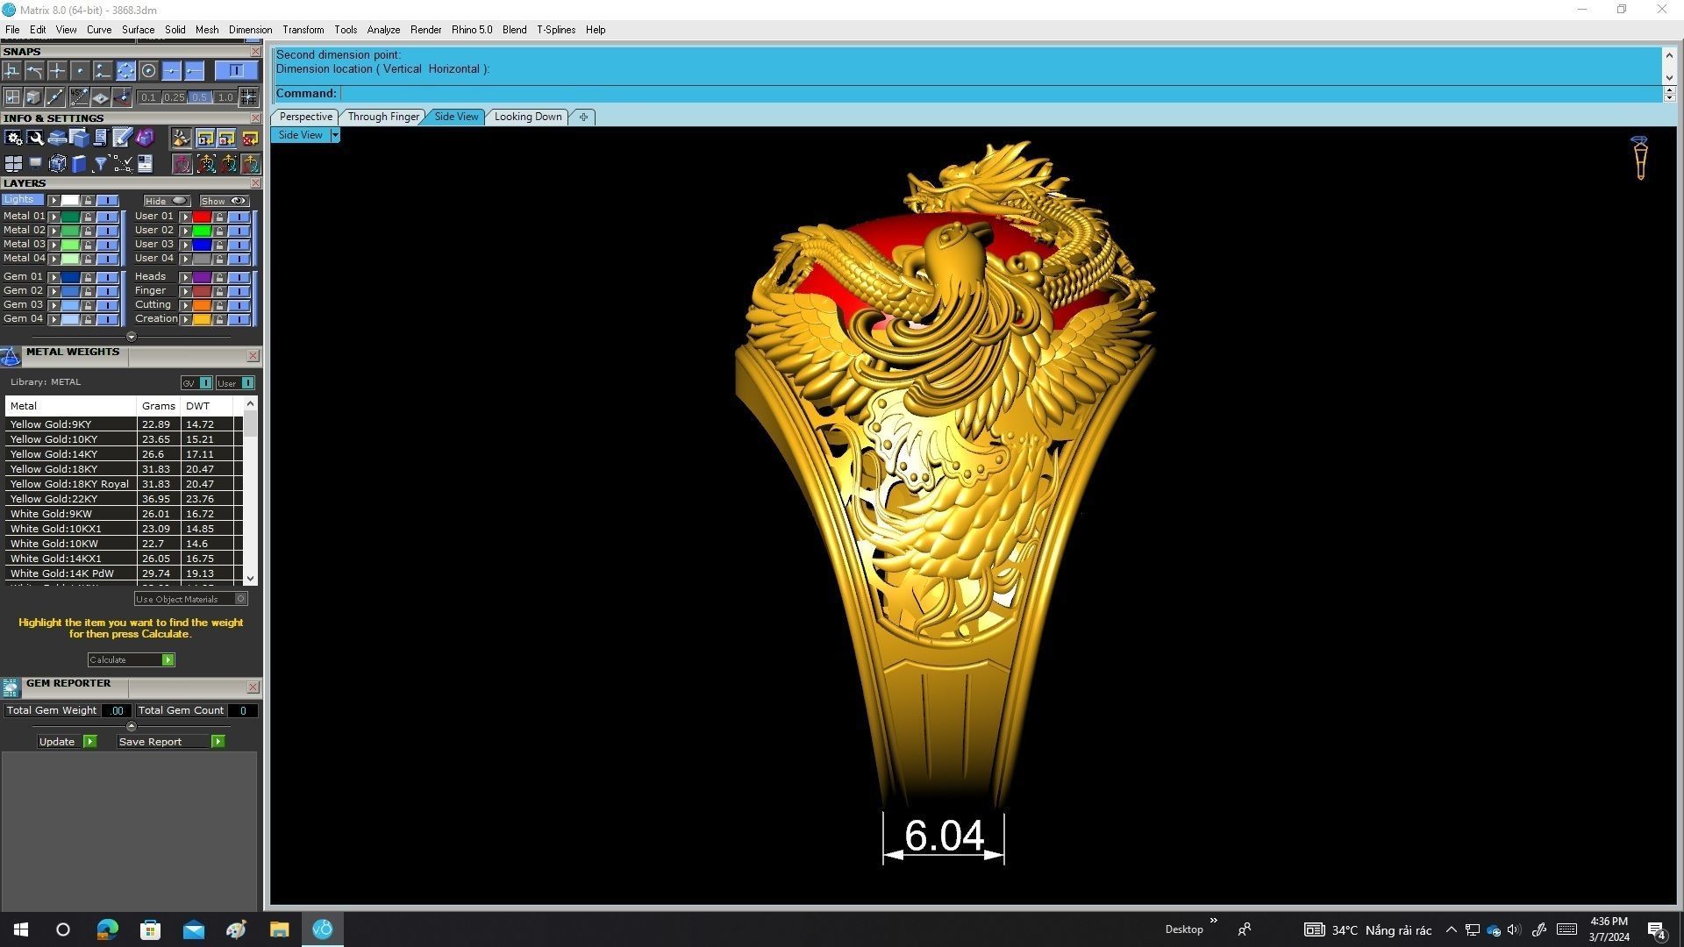Toggle the Intersection snap icon

[x=57, y=71]
